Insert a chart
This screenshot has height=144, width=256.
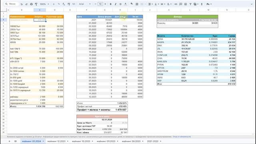[x=186, y=4]
